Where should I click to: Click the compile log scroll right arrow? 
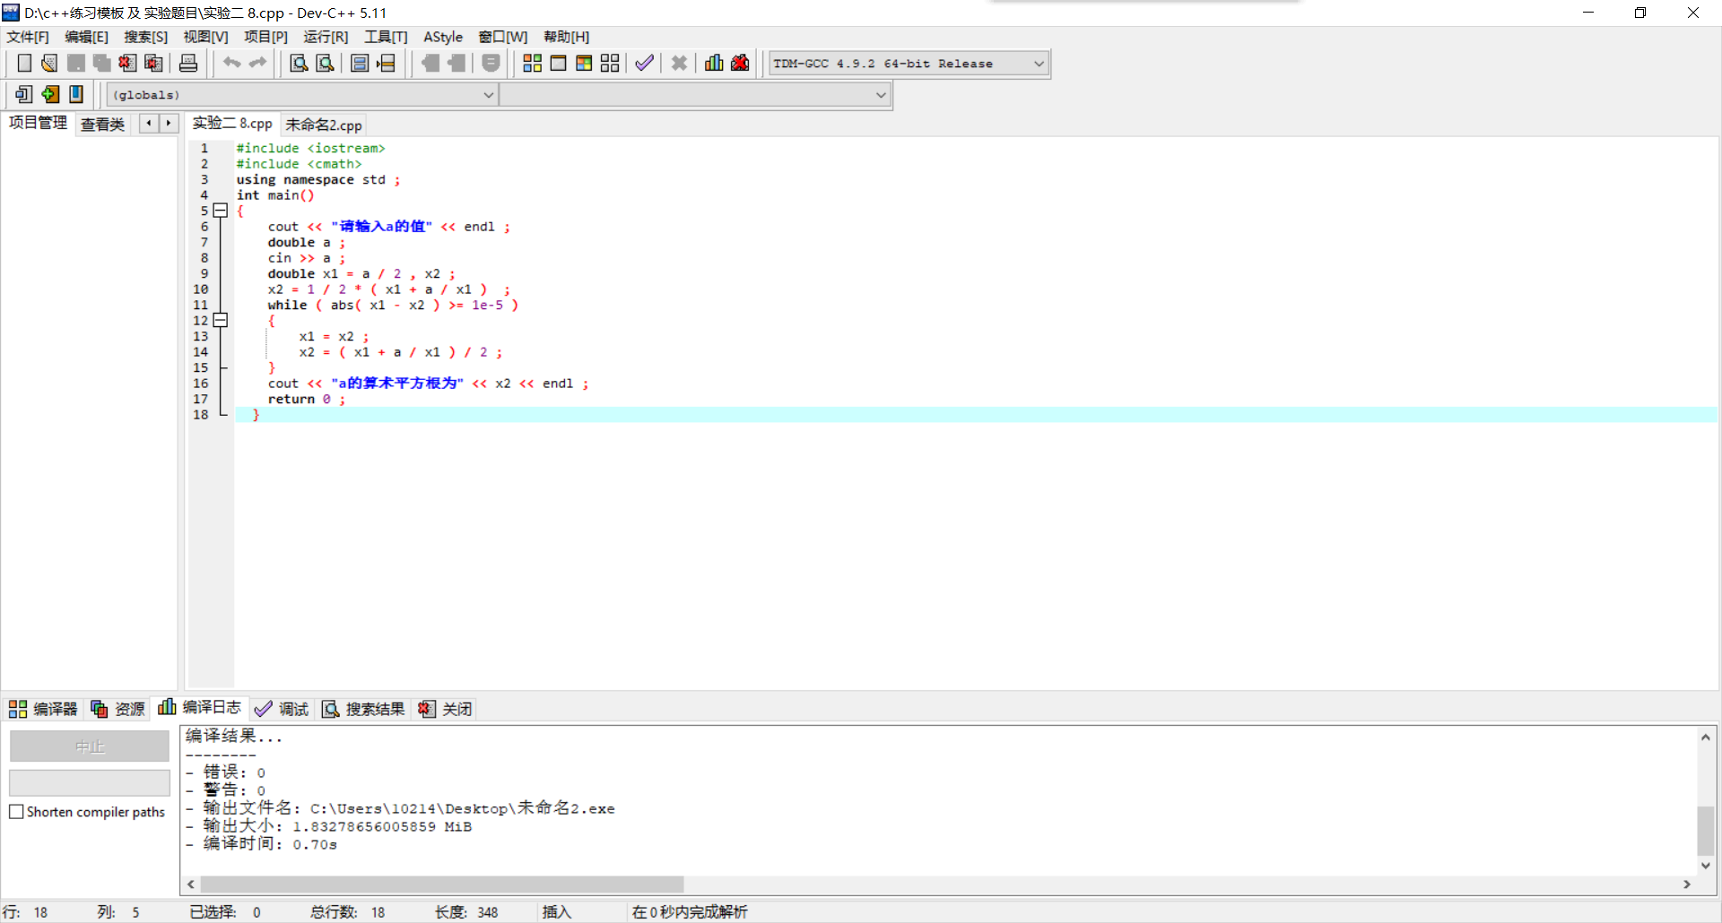(1687, 884)
